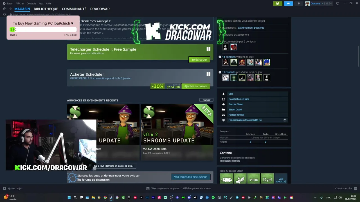360x202 pixels.
Task: Open the Afficher menu
Action: pos(20,3)
